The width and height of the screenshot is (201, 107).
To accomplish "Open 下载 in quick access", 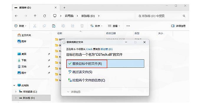I will pyautogui.click(x=22, y=60).
